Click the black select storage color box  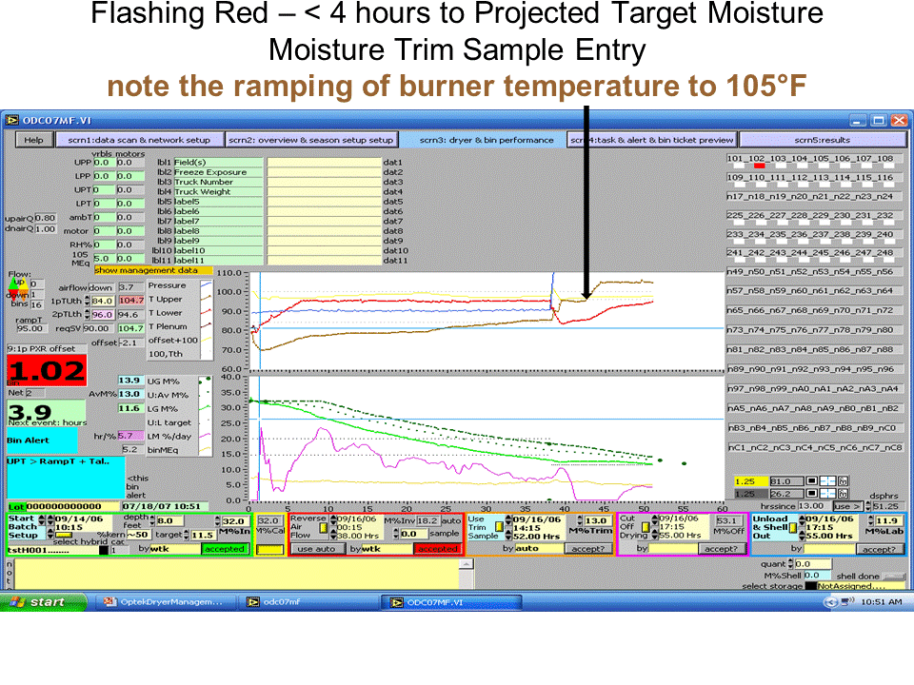tap(810, 586)
